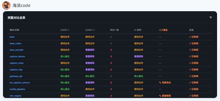This screenshot has width=220, height=101.
Task: Click AI 终判 提纯合并 for capture_rtsp
Action: tap(139, 70)
